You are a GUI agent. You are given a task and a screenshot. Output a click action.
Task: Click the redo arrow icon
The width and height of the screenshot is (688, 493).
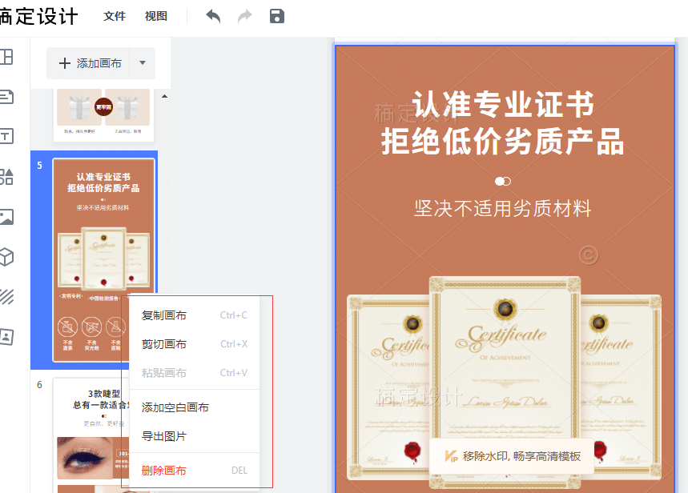click(245, 17)
